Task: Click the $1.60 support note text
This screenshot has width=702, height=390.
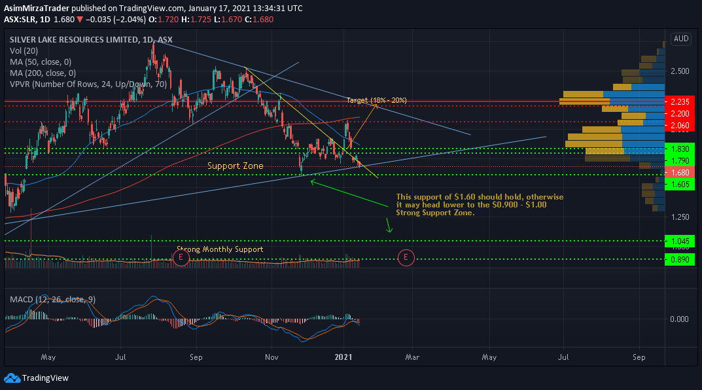Action: (480, 205)
